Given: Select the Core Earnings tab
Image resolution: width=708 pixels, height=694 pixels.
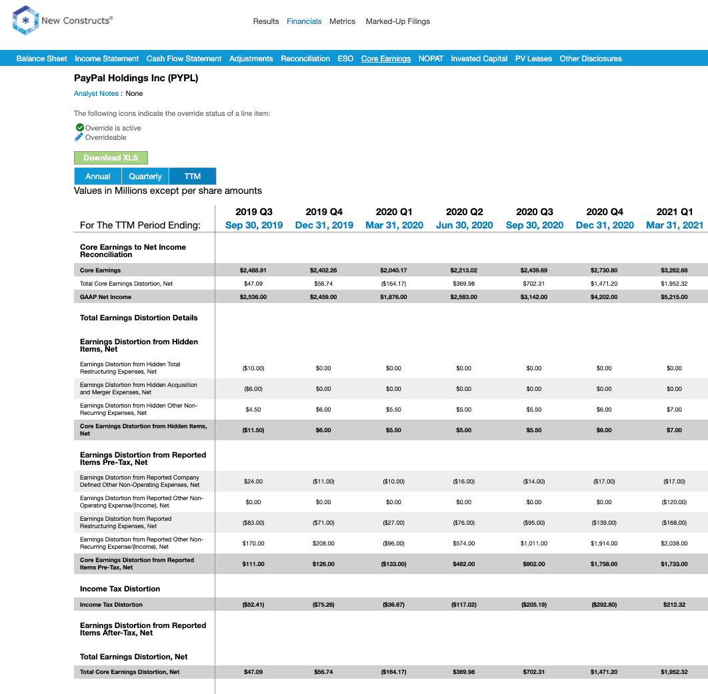Looking at the screenshot, I should point(385,59).
